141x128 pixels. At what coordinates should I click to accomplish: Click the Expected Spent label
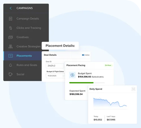coord(77,91)
